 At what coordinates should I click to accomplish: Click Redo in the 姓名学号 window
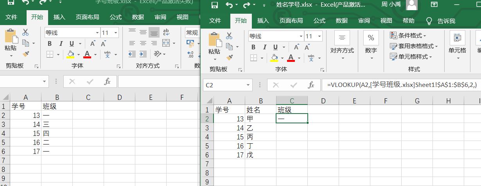(246, 5)
